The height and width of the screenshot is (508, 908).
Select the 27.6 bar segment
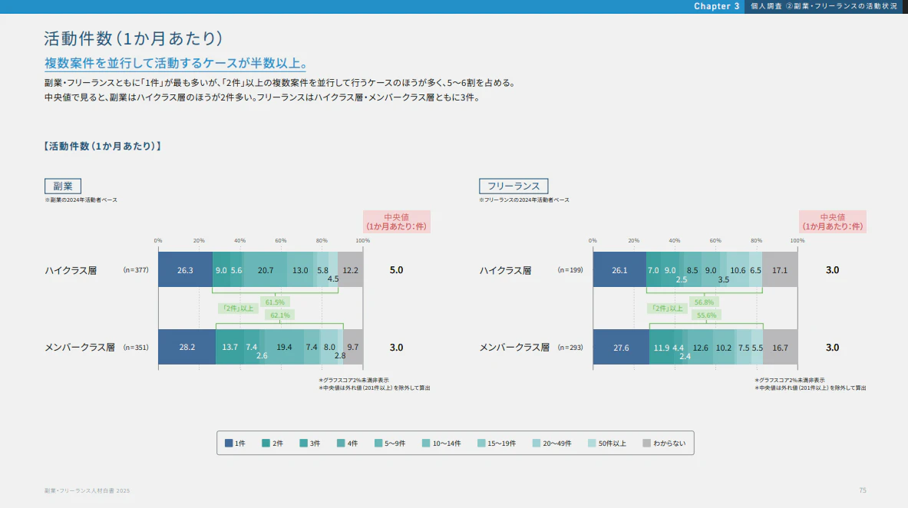click(621, 348)
